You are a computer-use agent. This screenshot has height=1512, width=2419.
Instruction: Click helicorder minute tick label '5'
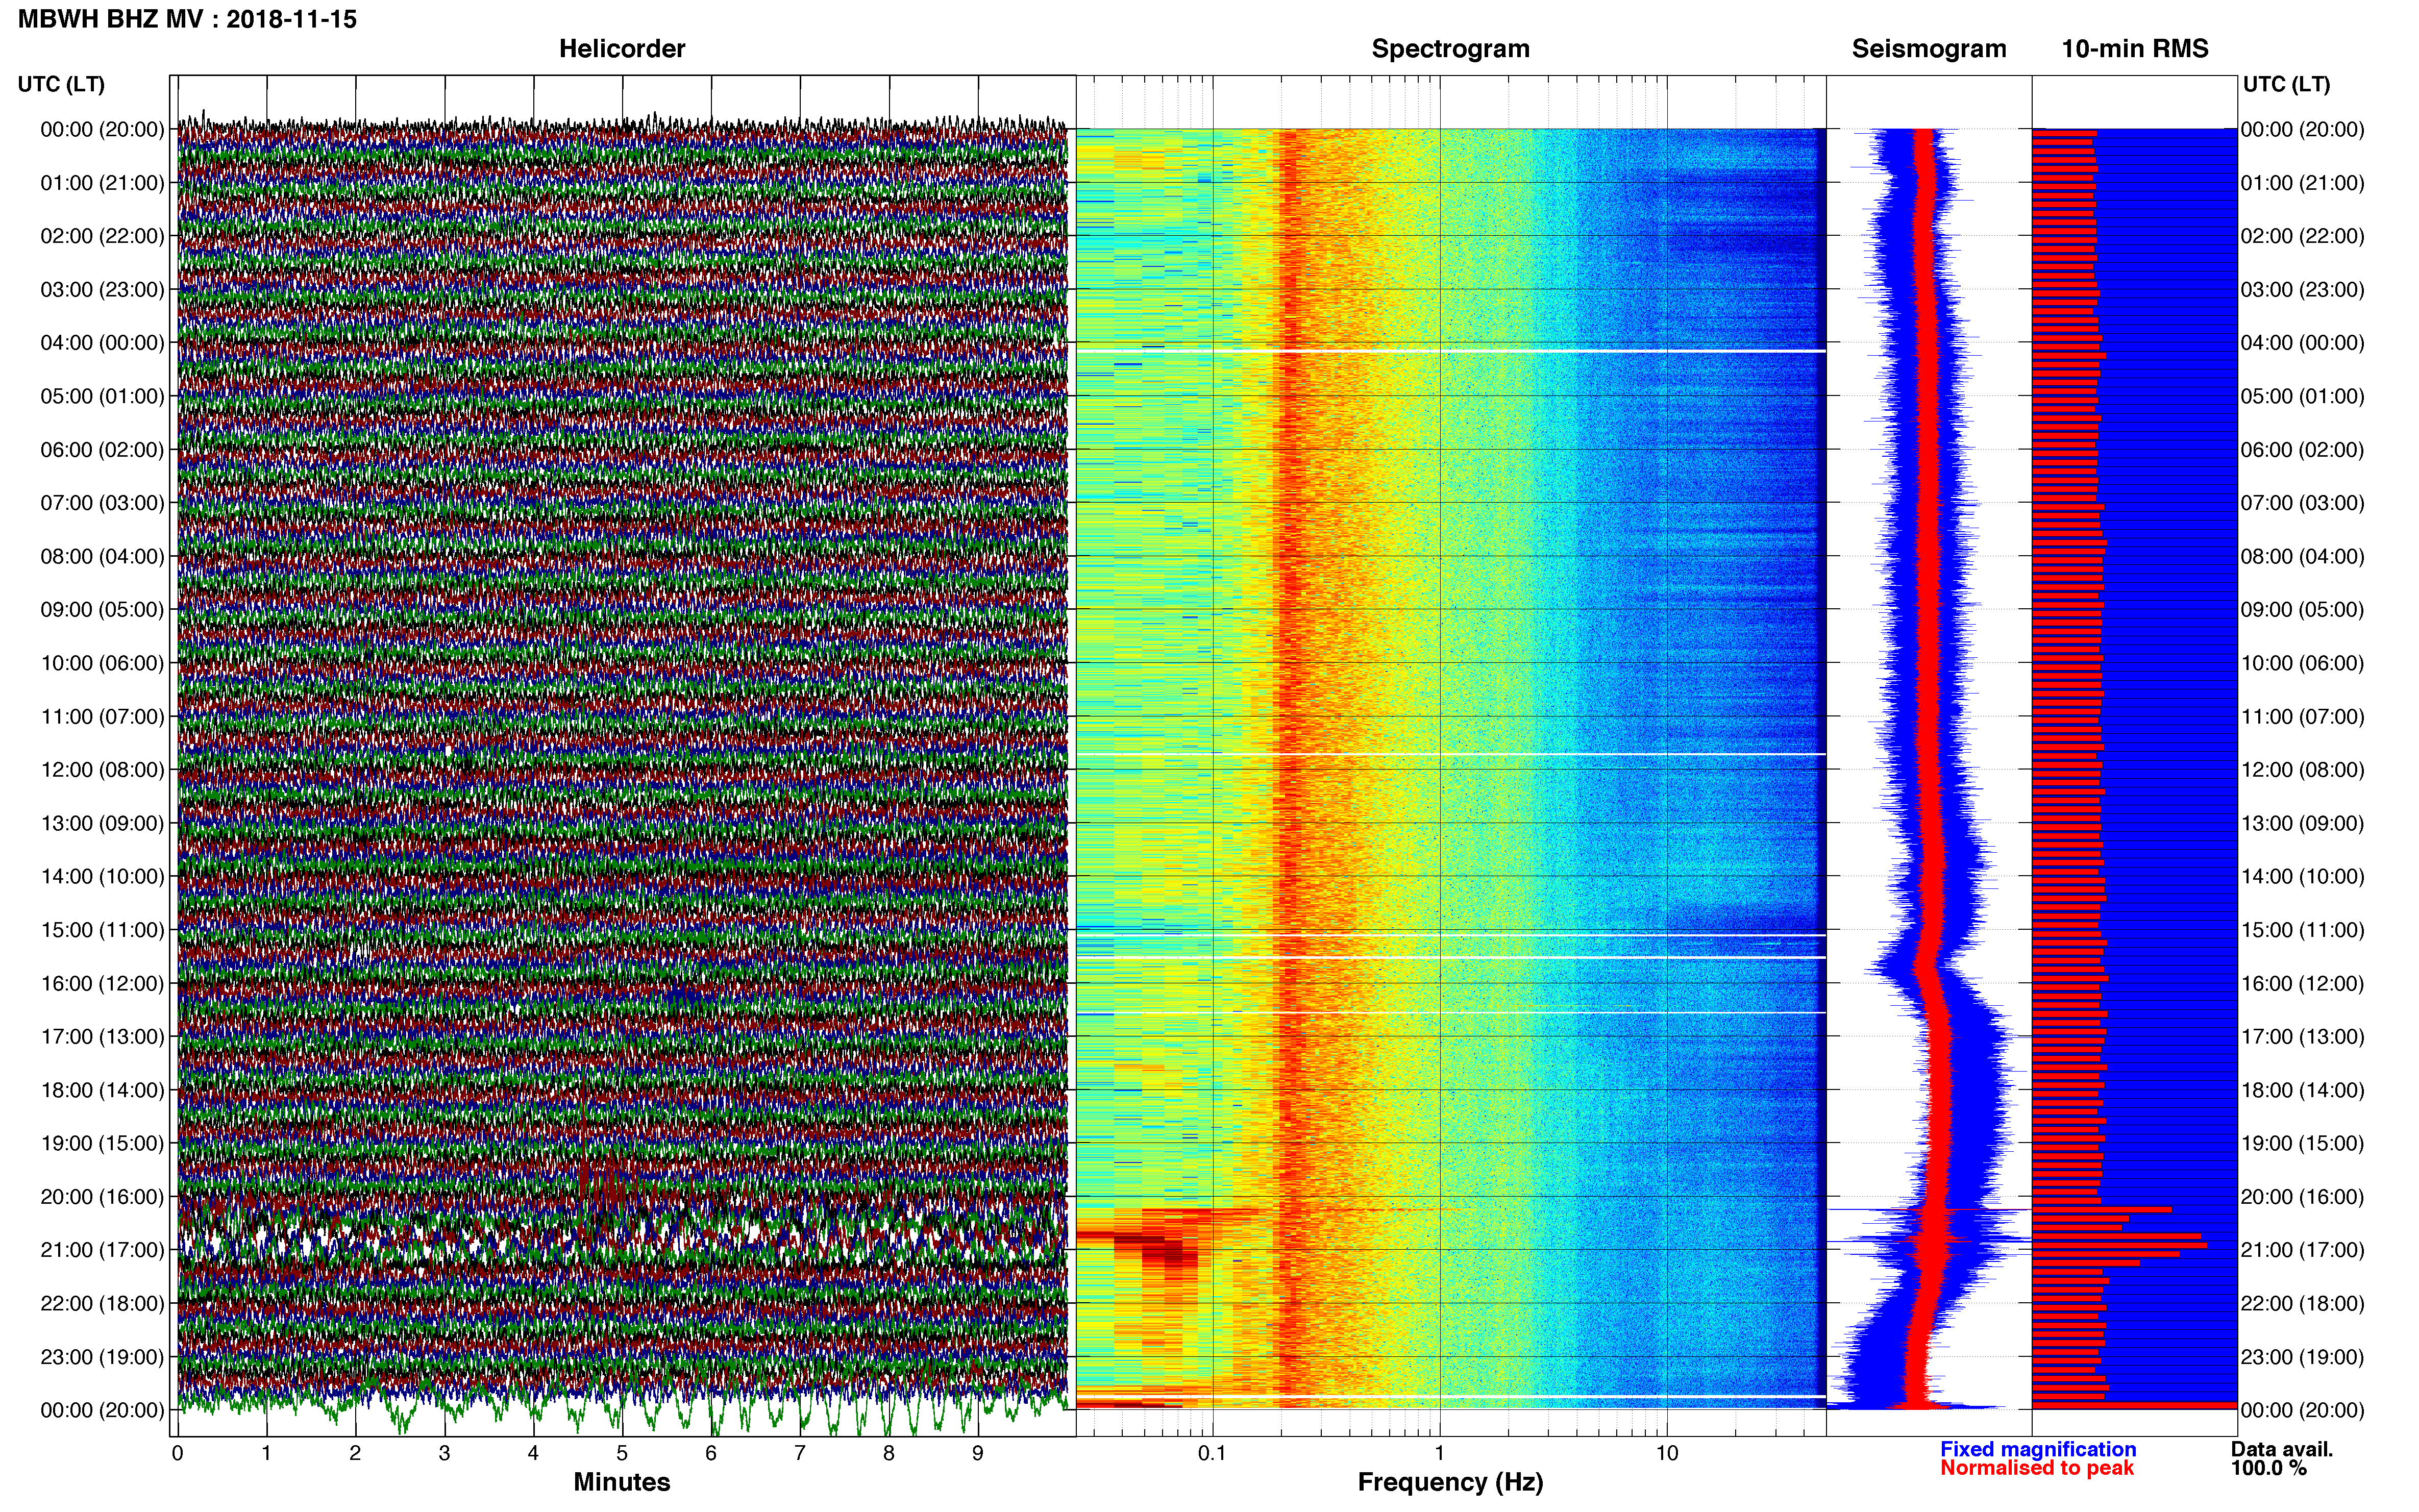622,1453
